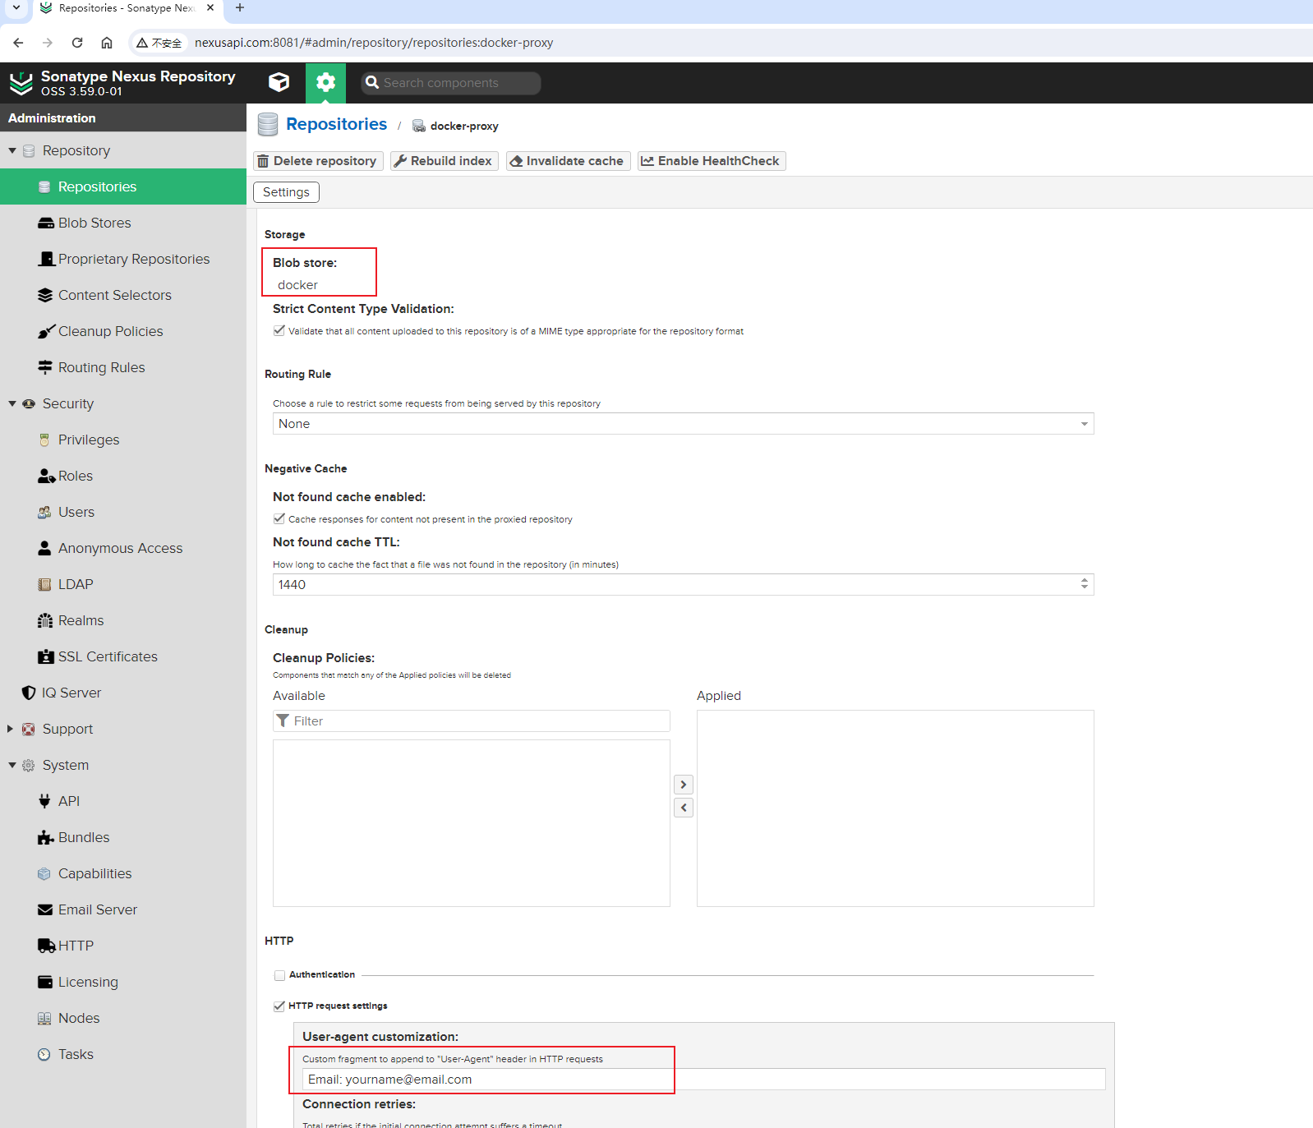Collapse the Security tree section

12,404
